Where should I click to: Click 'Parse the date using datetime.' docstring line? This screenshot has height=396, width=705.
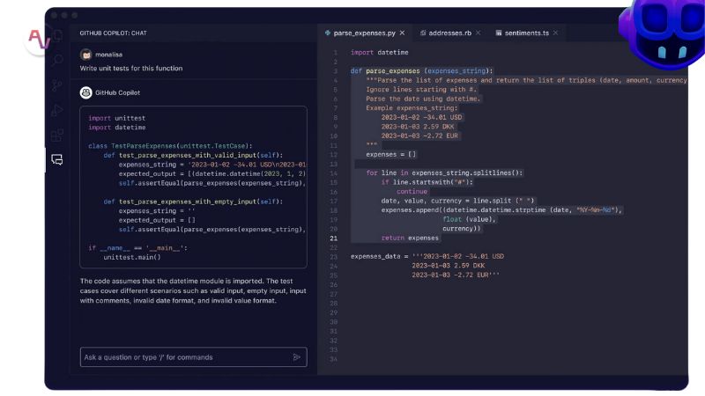coord(423,99)
